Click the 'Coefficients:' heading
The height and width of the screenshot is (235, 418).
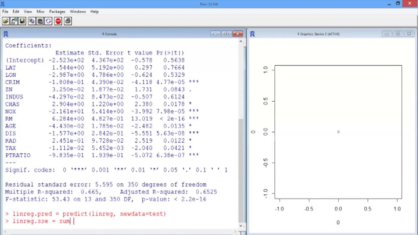(x=28, y=46)
